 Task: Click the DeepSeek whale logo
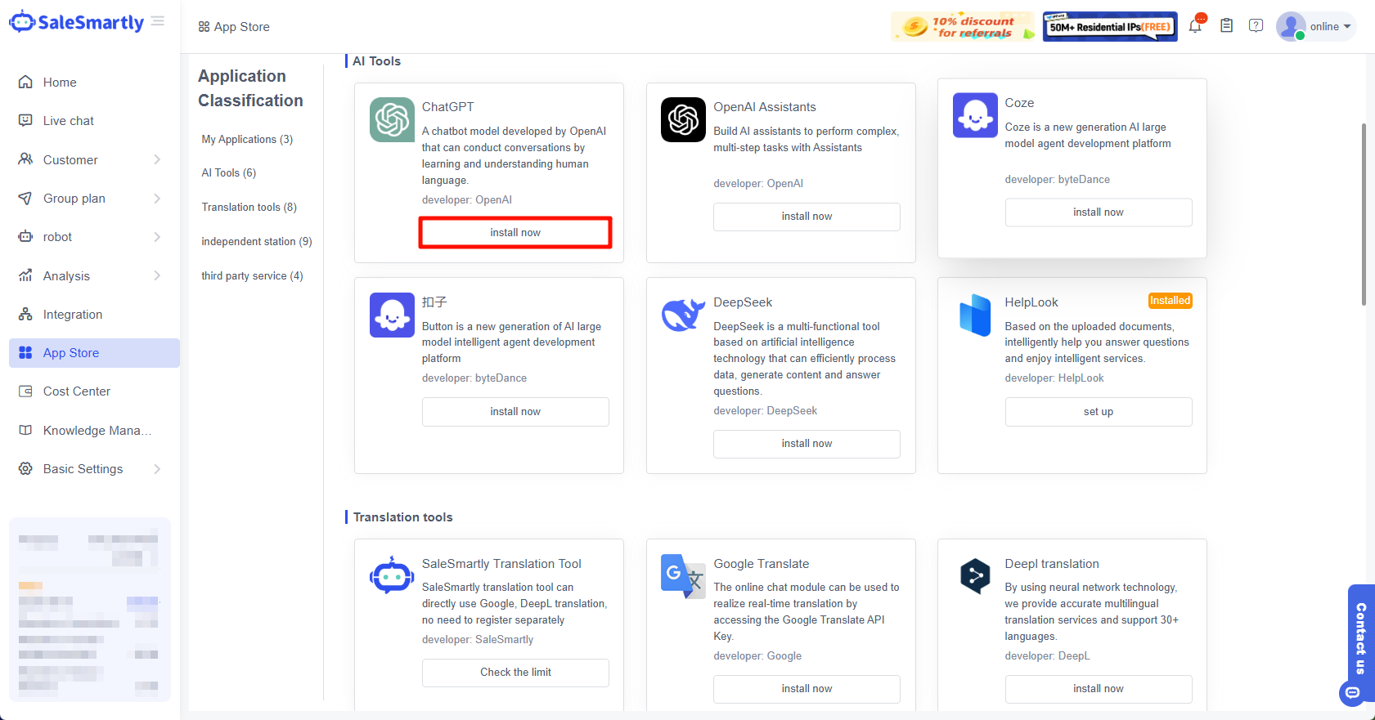[683, 315]
